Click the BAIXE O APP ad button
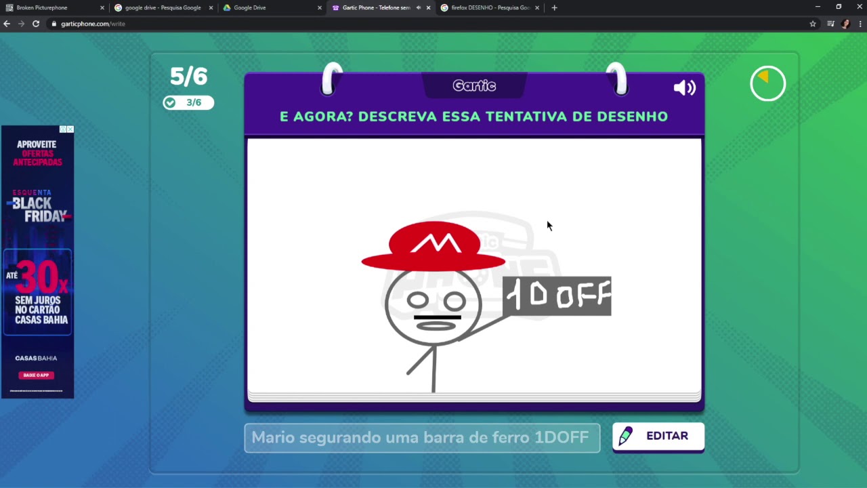The image size is (867, 488). pos(37,375)
